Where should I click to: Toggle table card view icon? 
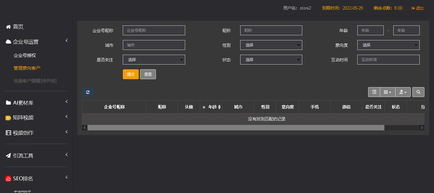[x=374, y=92]
